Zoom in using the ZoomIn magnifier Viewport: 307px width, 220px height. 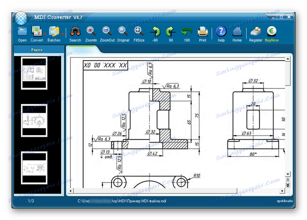(x=91, y=31)
